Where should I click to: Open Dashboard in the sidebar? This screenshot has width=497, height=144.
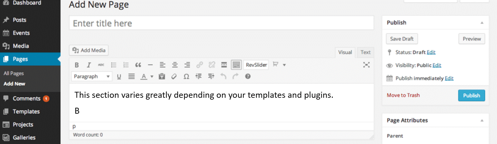(30, 3)
